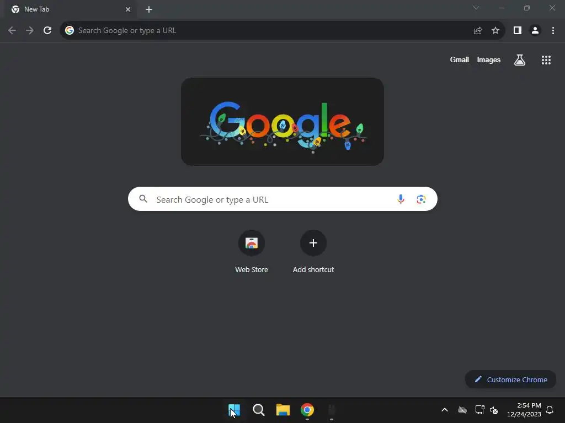Start voice search with microphone icon
Viewport: 565px width, 423px height.
tap(401, 199)
